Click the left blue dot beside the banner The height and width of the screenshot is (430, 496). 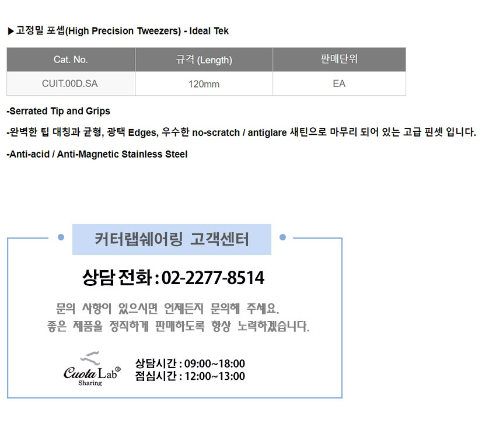pyautogui.click(x=61, y=237)
